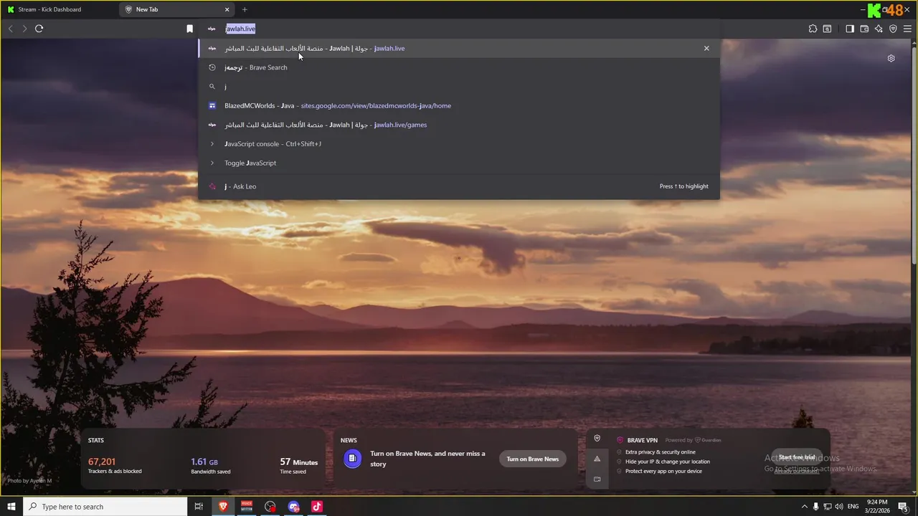Click the network tray icon
Image resolution: width=918 pixels, height=516 pixels.
pyautogui.click(x=828, y=507)
